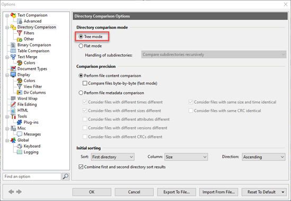
Task: Select Perform file metadata comparison
Action: pyautogui.click(x=81, y=93)
